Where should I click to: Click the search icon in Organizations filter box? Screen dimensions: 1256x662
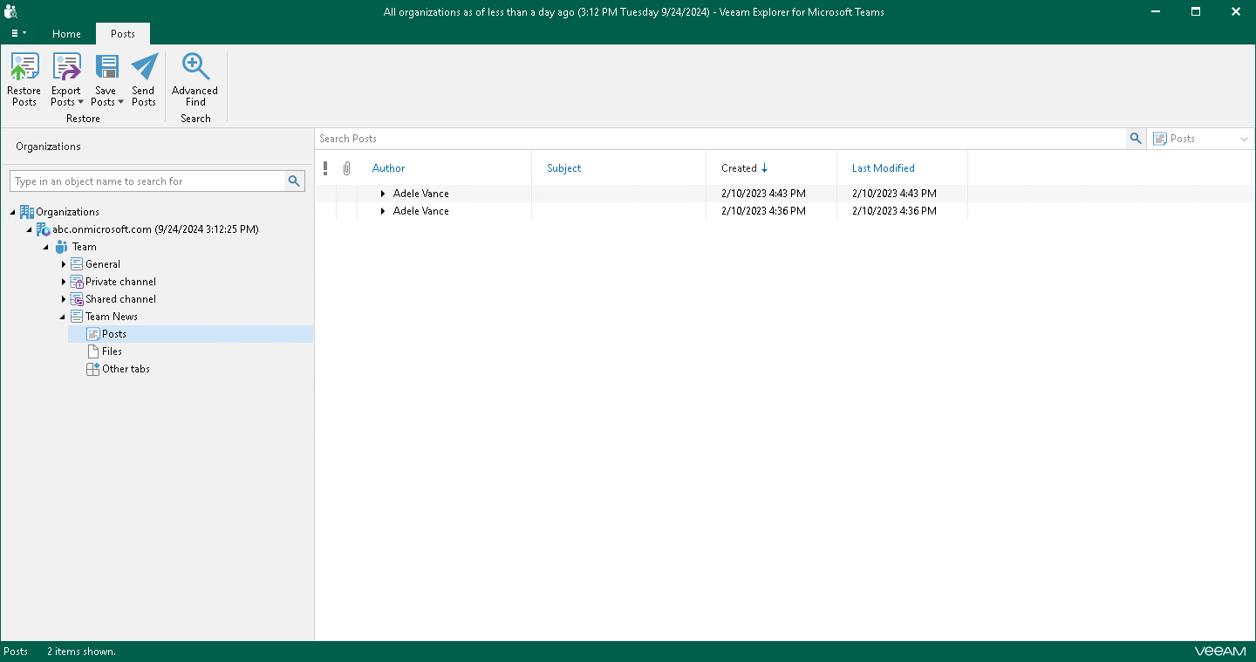click(295, 181)
